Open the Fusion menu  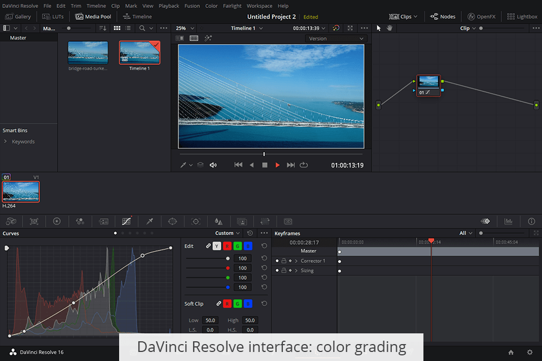tap(192, 6)
